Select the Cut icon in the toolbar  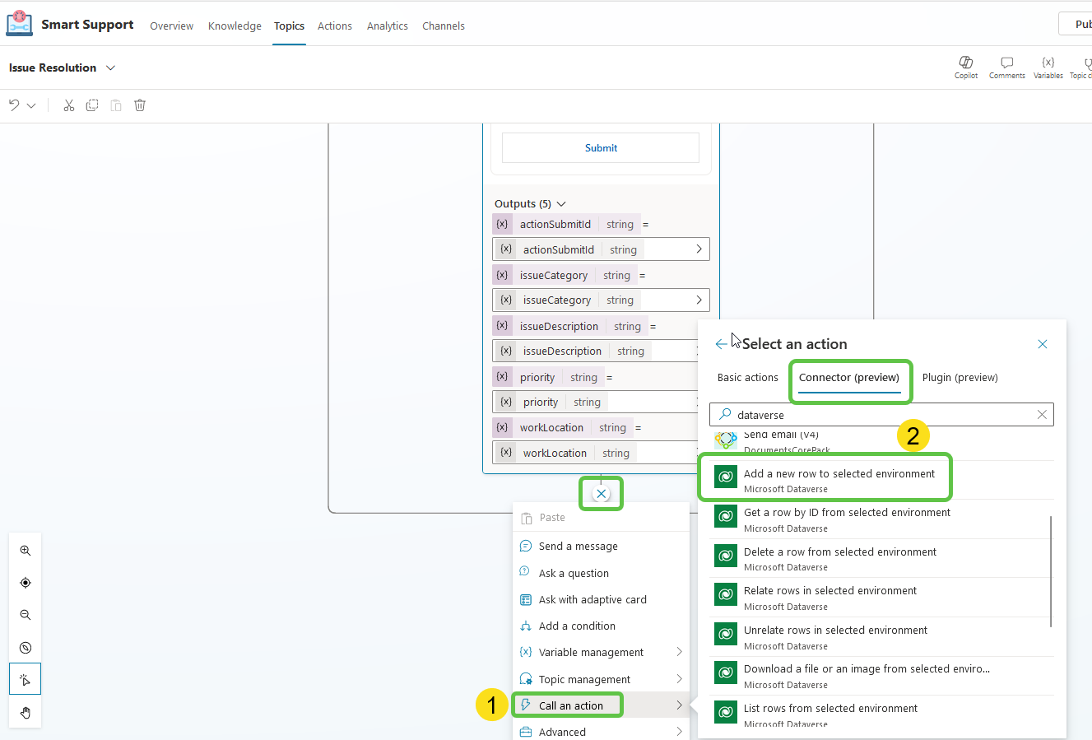click(68, 105)
